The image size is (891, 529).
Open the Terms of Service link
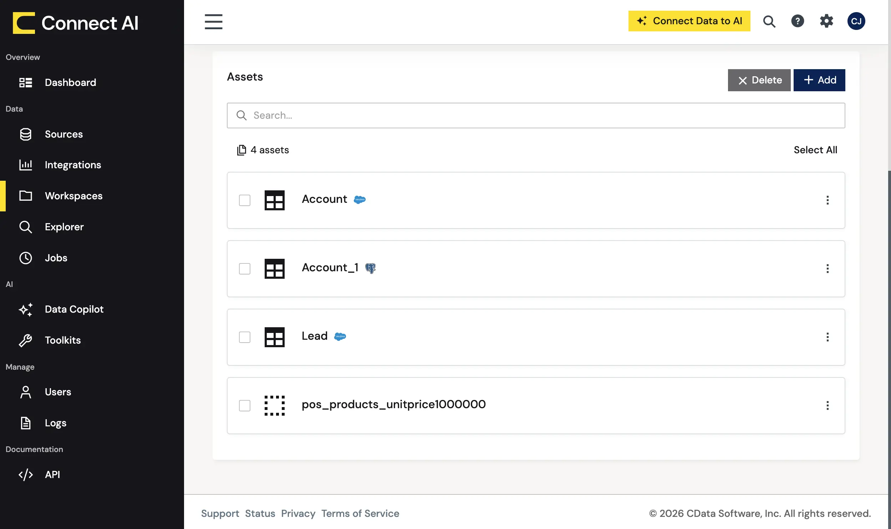[360, 514]
